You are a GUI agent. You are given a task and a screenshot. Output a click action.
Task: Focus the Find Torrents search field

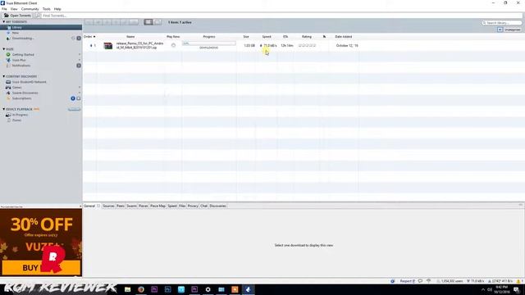pyautogui.click(x=281, y=16)
